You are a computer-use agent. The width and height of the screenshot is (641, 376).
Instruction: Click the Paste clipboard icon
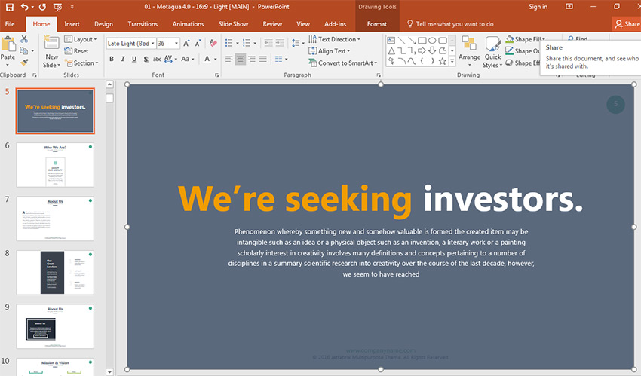tap(8, 44)
